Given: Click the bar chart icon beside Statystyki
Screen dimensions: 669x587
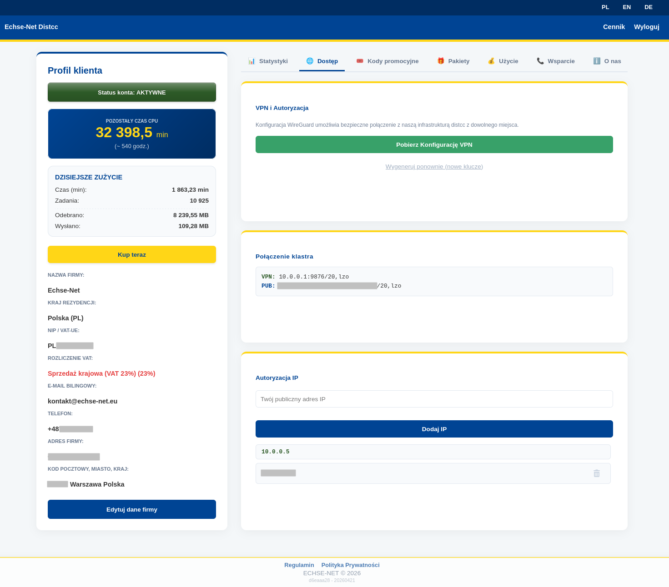Looking at the screenshot, I should point(252,61).
